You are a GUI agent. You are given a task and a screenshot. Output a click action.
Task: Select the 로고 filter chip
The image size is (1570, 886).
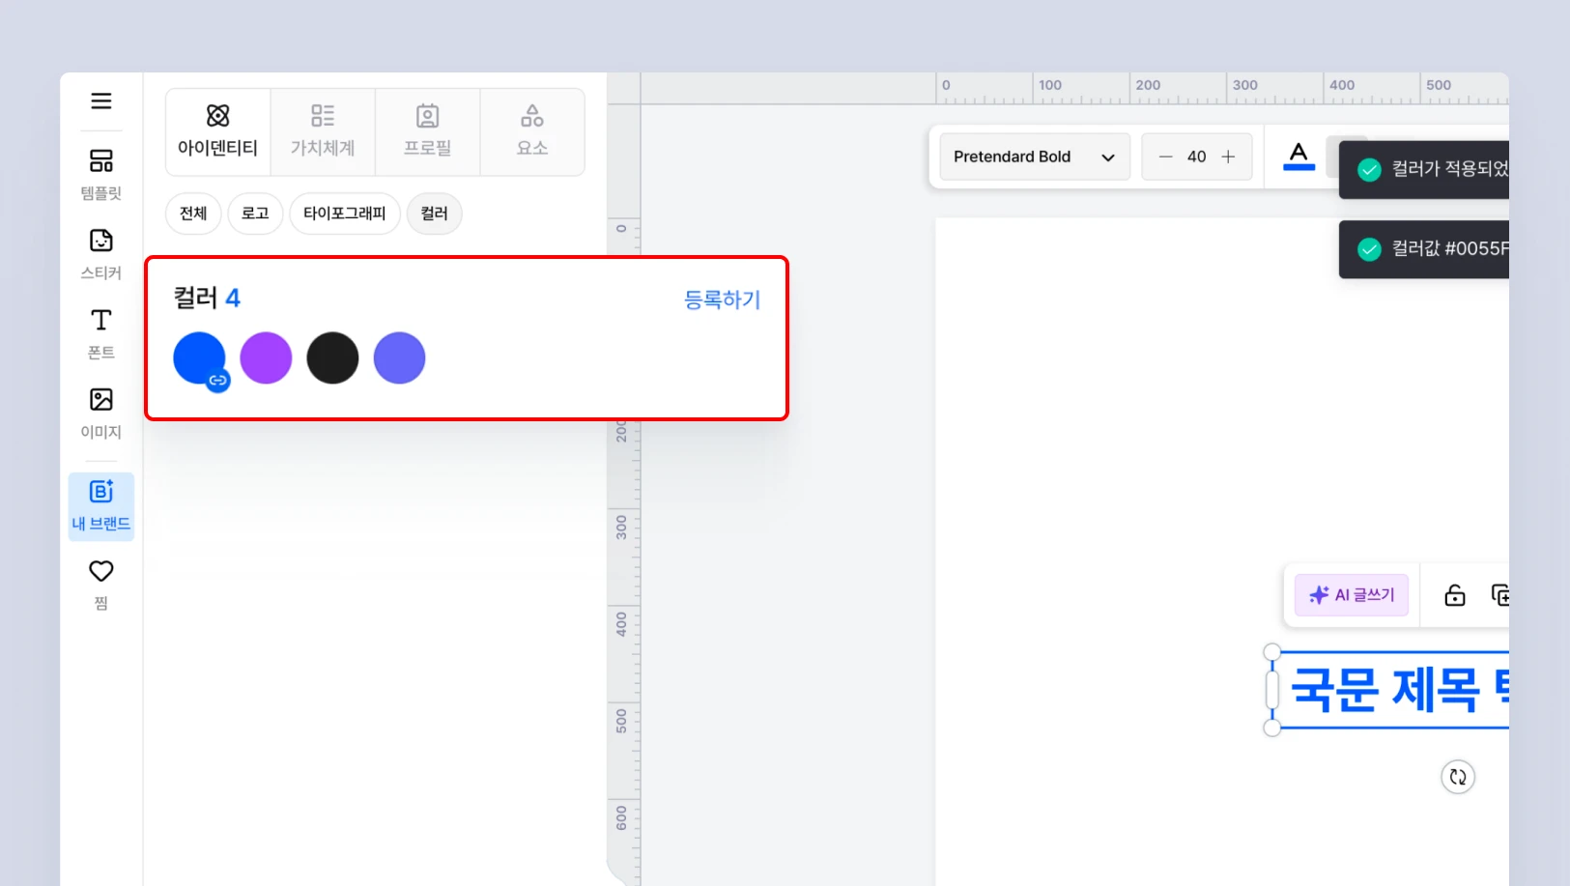pyautogui.click(x=255, y=214)
